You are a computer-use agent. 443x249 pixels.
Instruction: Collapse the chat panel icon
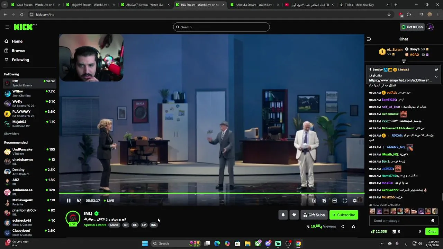(369, 39)
